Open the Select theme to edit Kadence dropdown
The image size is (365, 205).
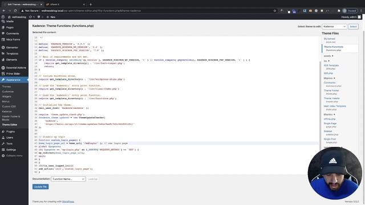click(334, 27)
